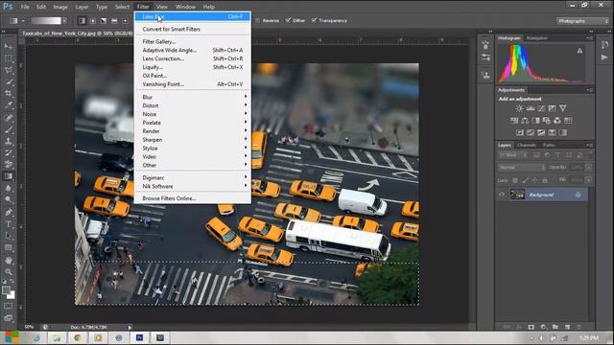Open Filter Gallery menu item
Viewport: 614px width, 345px height.
pyautogui.click(x=192, y=41)
